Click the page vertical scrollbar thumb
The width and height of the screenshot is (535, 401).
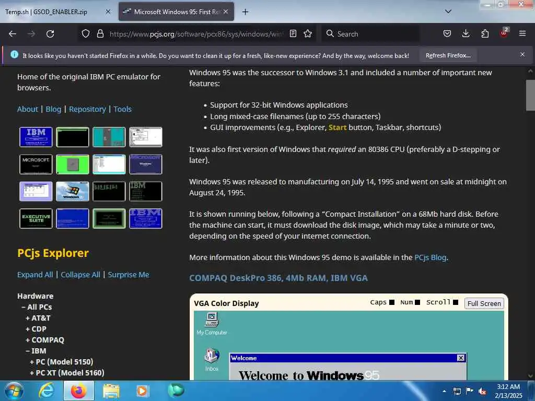[x=530, y=95]
